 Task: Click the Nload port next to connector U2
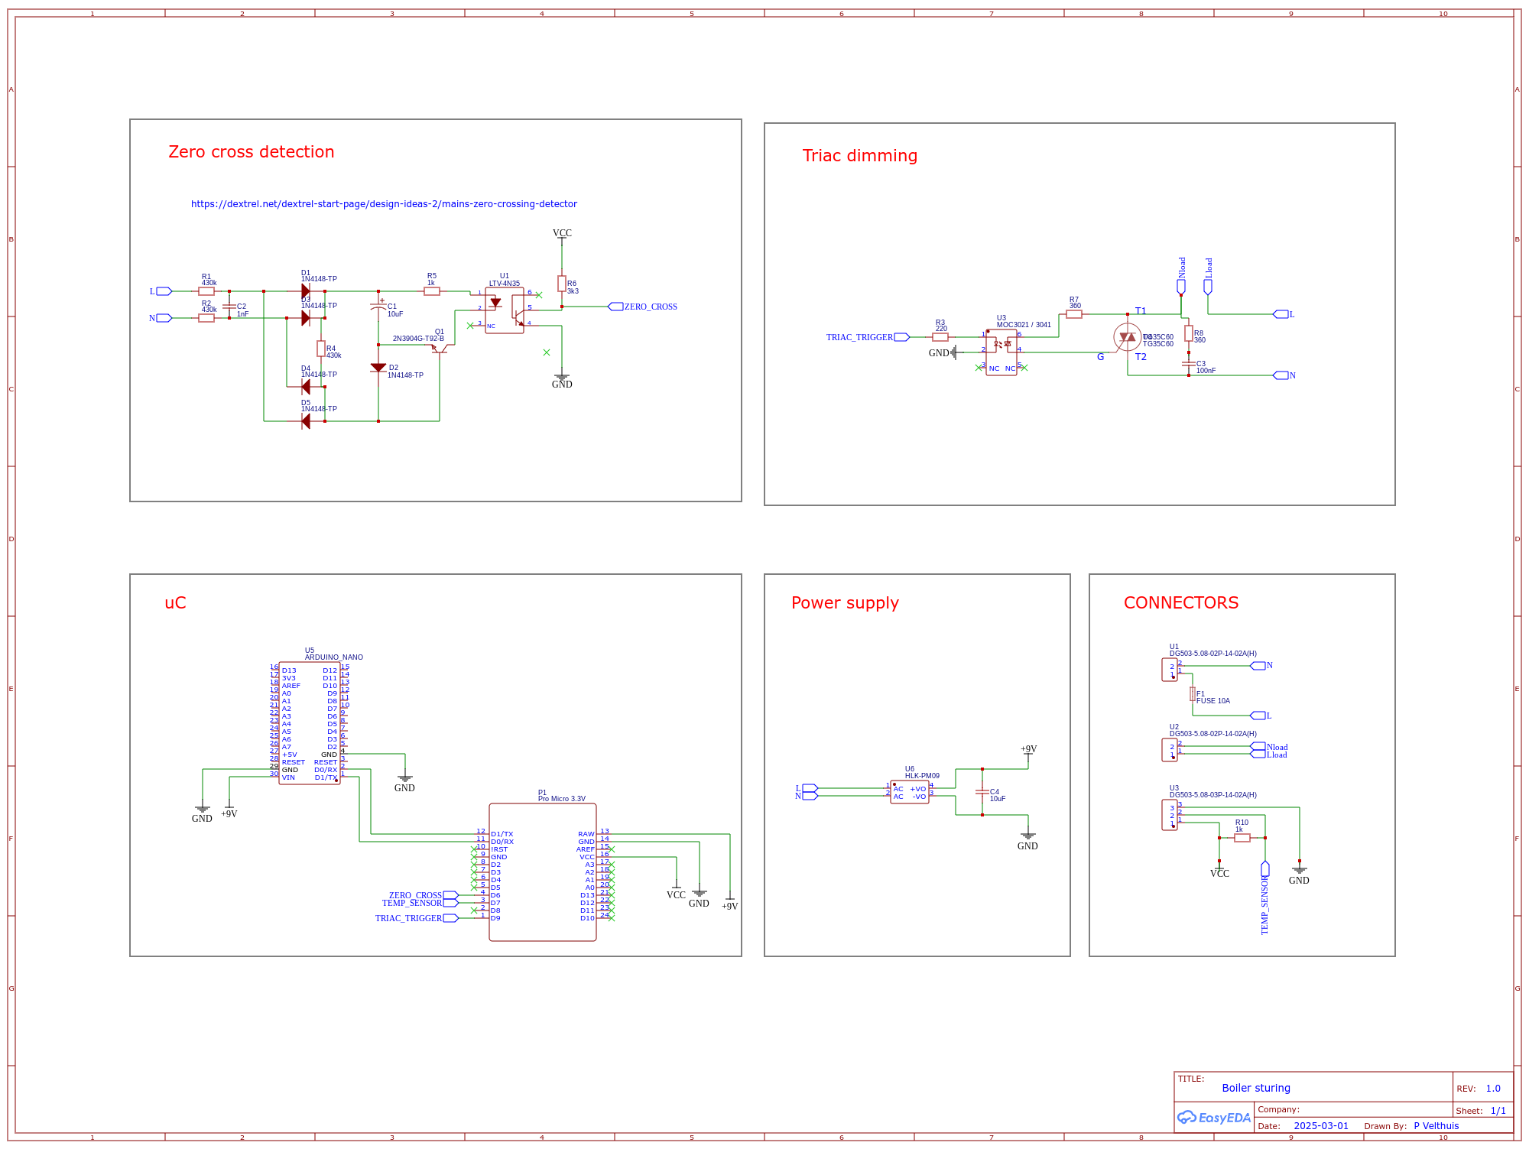[x=1269, y=747]
